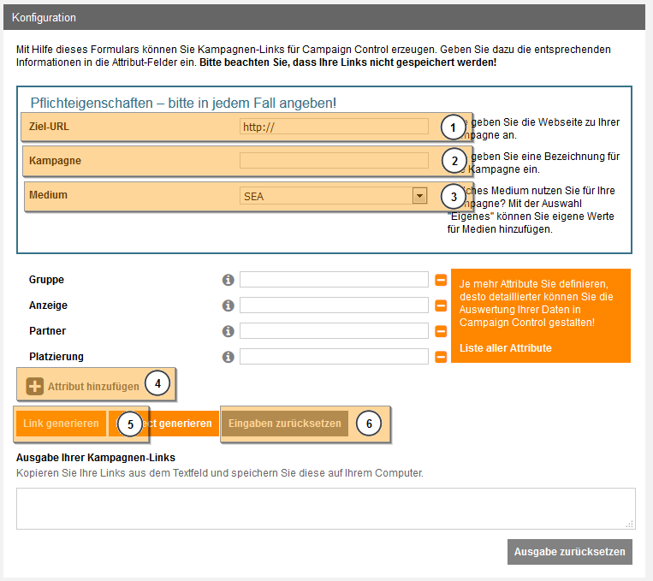Remove the Gruppe attribute with minus icon

pyautogui.click(x=441, y=280)
